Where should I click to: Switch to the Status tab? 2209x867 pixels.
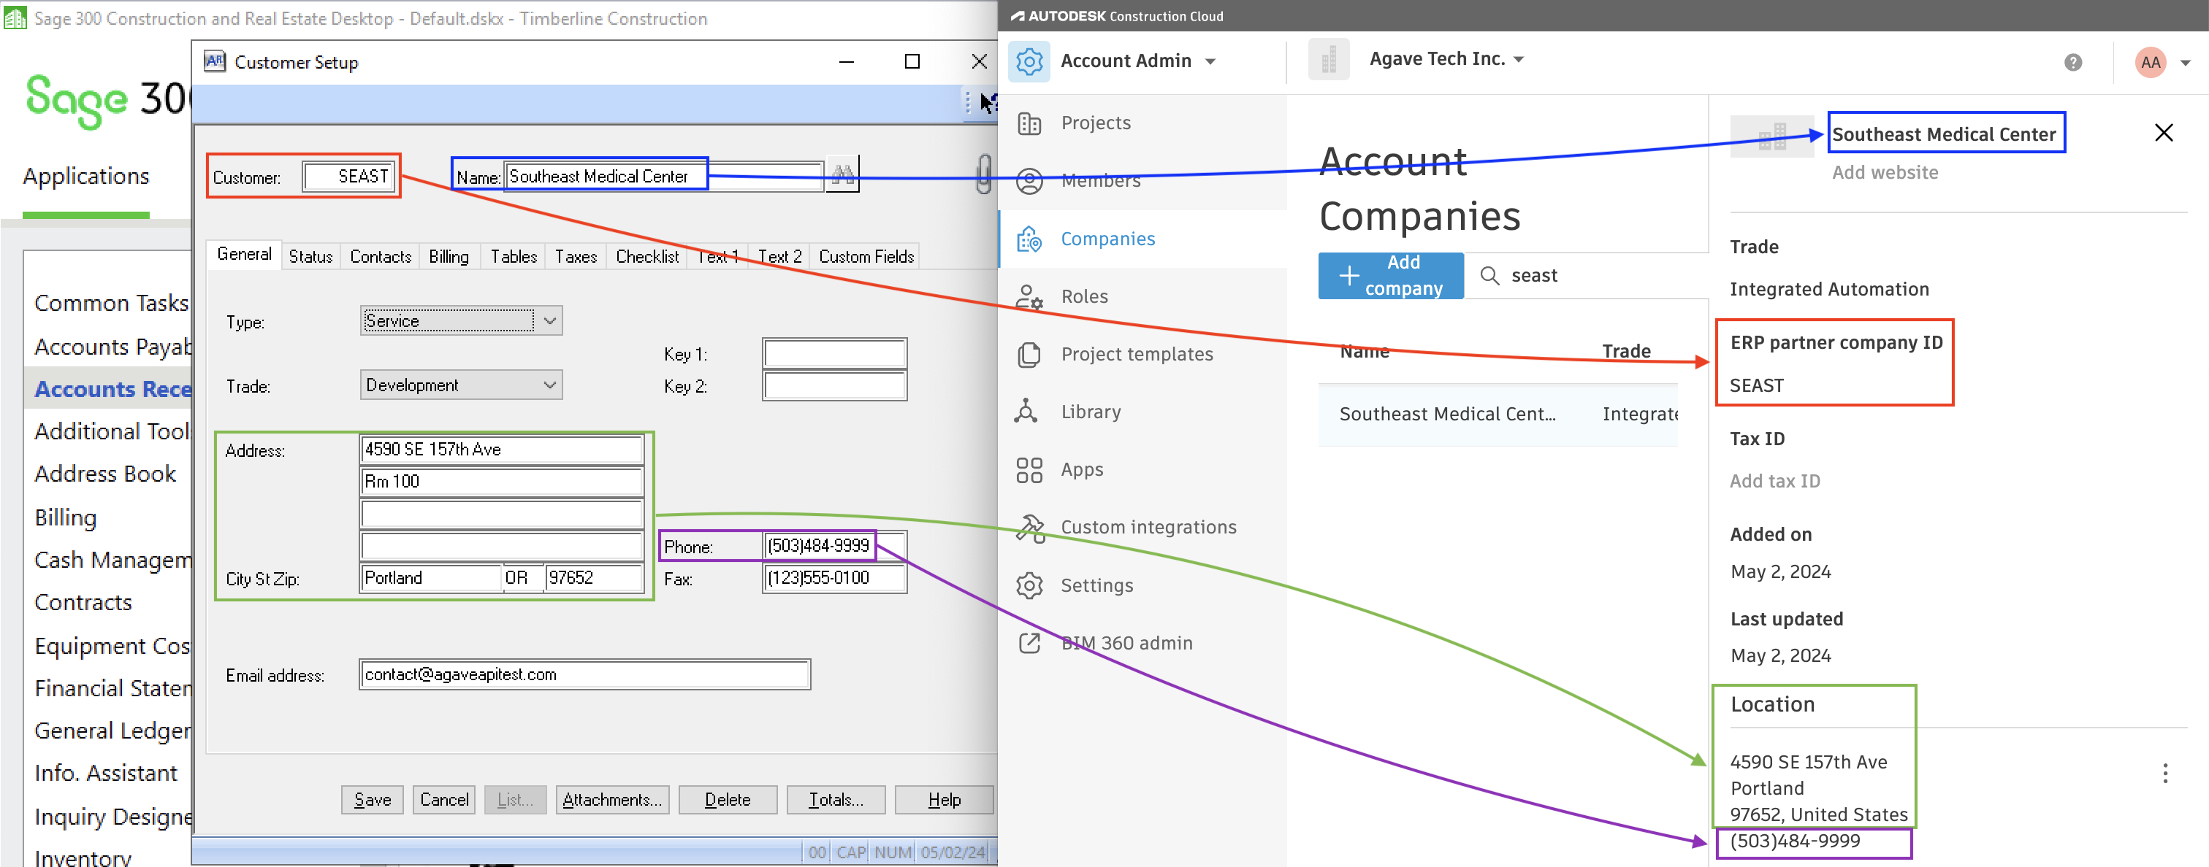[x=310, y=256]
